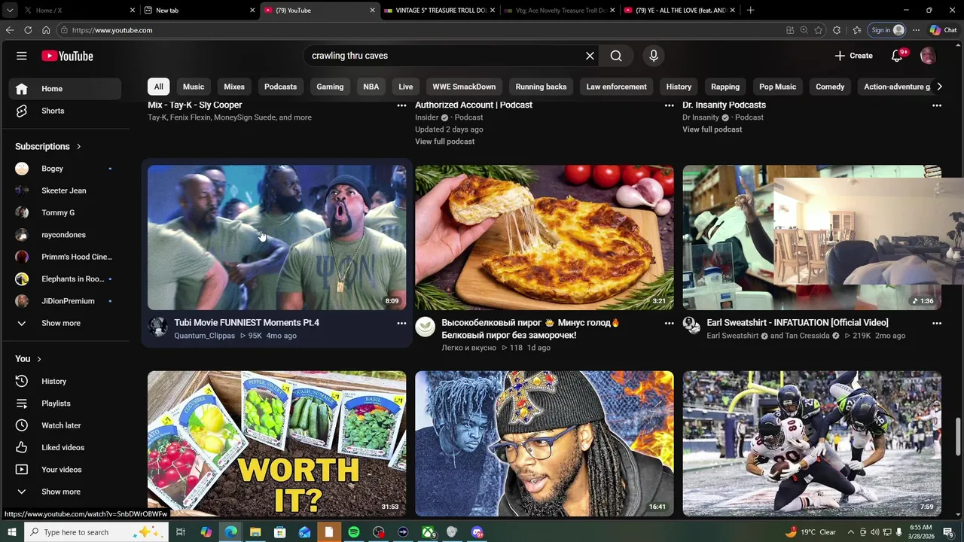Start voice search with the microphone icon
964x542 pixels.
click(x=654, y=56)
